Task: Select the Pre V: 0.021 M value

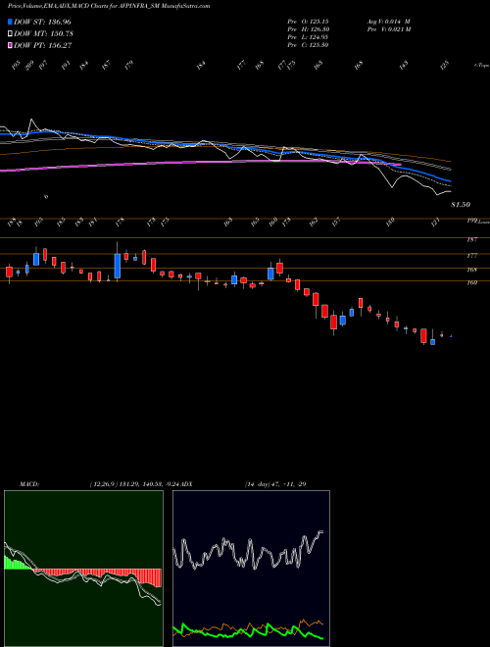Action: pyautogui.click(x=388, y=28)
